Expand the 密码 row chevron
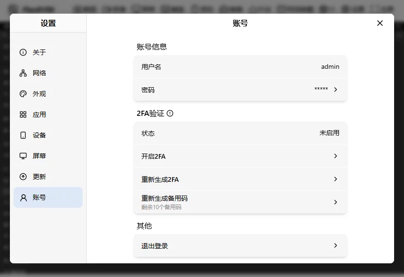Image resolution: width=404 pixels, height=277 pixels. (x=336, y=90)
